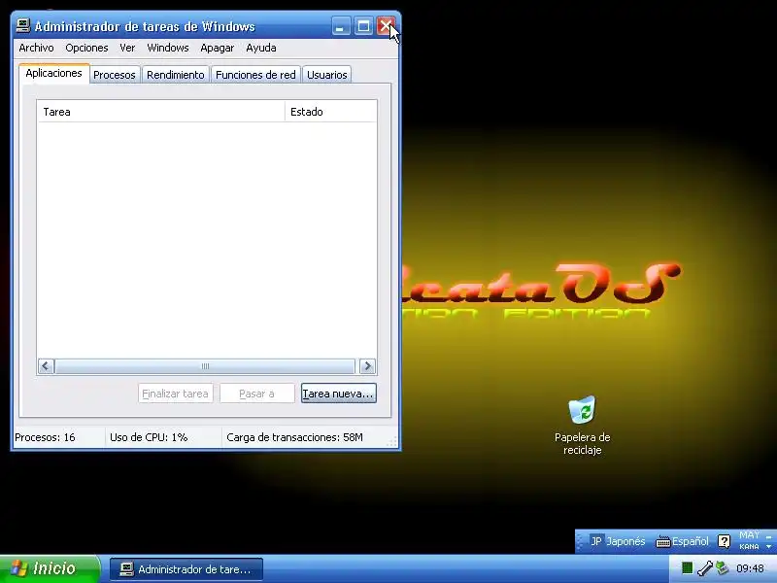This screenshot has width=777, height=583.
Task: Click the Tarea nueva... button
Action: [339, 394]
